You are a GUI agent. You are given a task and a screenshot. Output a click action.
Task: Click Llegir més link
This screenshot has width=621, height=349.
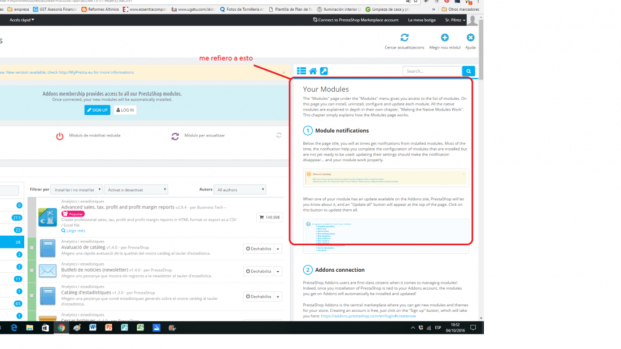(x=73, y=231)
